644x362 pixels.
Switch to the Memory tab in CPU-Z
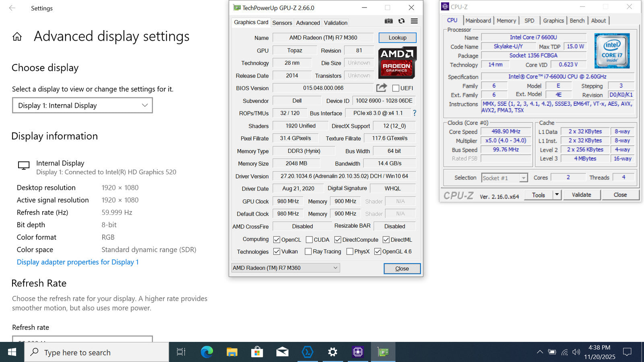pos(506,21)
